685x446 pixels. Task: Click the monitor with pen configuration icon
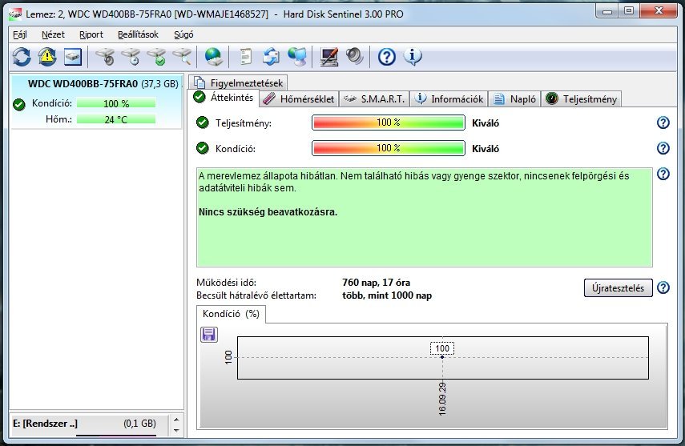click(x=329, y=57)
